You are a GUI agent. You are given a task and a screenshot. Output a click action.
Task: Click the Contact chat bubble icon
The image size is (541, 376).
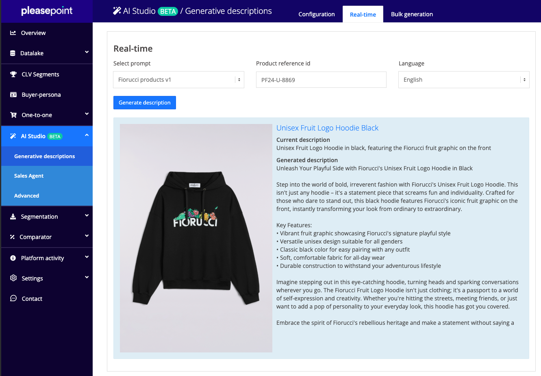[x=13, y=298]
